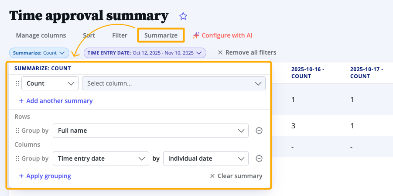Open the Manage columns tab
Viewport: 393px width, 196px height.
pos(41,35)
